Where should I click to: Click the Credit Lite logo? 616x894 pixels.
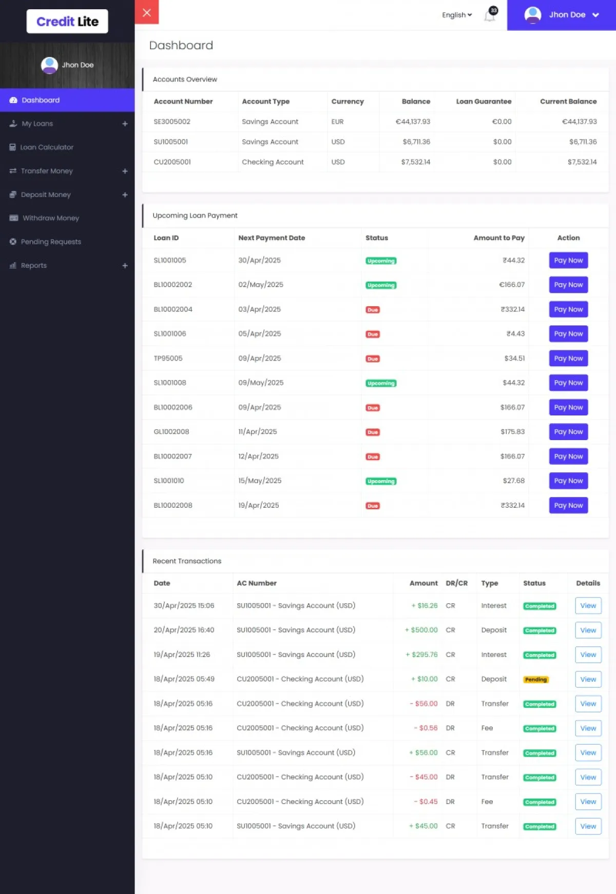click(67, 22)
